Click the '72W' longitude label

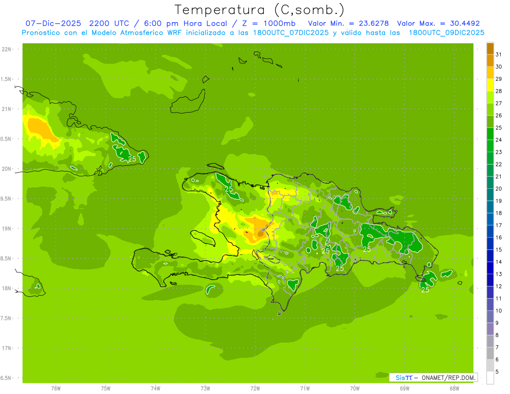pyautogui.click(x=255, y=388)
